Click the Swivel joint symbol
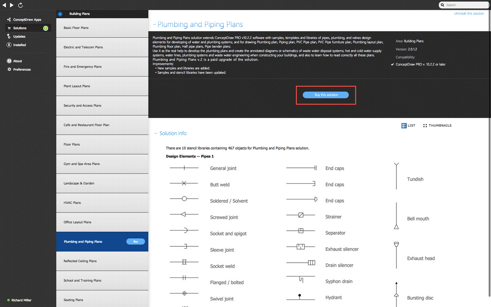 [x=184, y=293]
